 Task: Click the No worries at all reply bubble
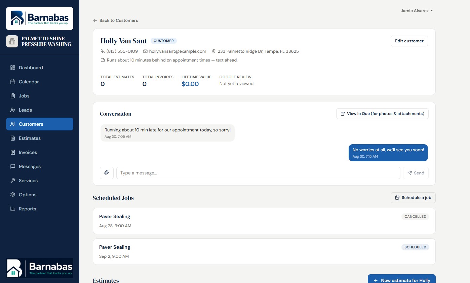(388, 153)
